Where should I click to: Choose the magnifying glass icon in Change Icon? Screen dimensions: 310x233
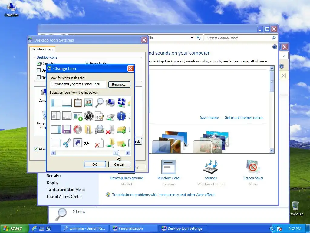pyautogui.click(x=99, y=103)
